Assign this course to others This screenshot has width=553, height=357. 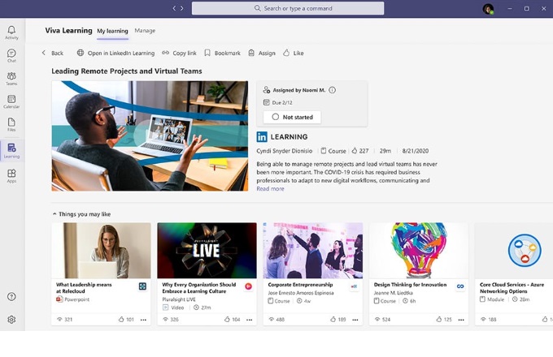262,53
